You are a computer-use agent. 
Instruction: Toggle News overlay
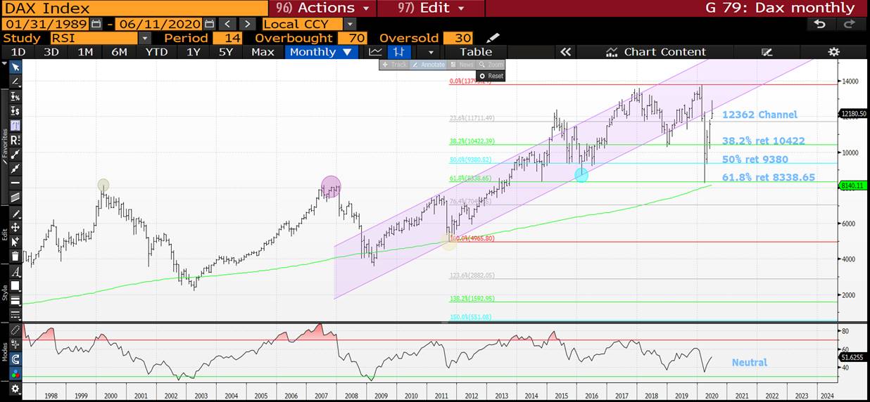point(462,65)
